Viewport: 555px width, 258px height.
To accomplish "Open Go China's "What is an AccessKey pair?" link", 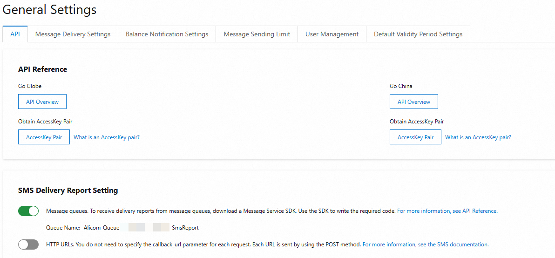I will pyautogui.click(x=478, y=137).
